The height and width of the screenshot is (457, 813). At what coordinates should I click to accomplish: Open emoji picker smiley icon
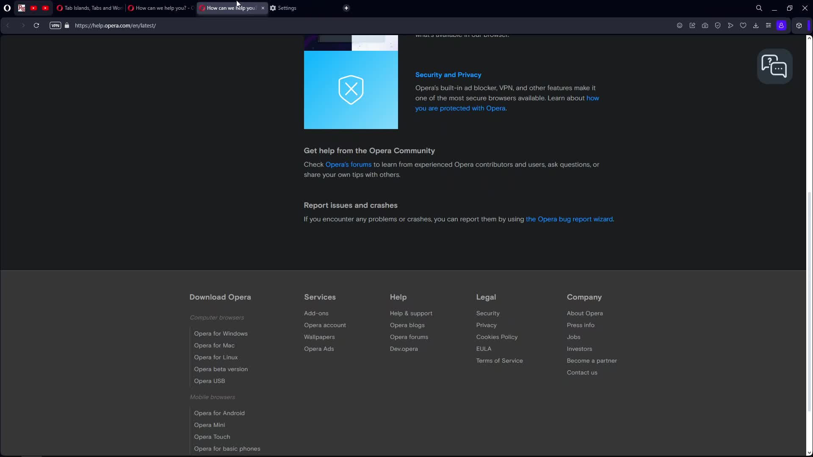[680, 25]
